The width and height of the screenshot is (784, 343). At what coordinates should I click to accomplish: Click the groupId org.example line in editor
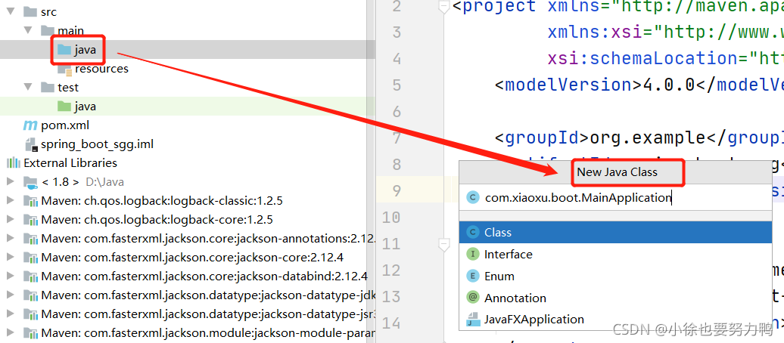click(x=639, y=138)
